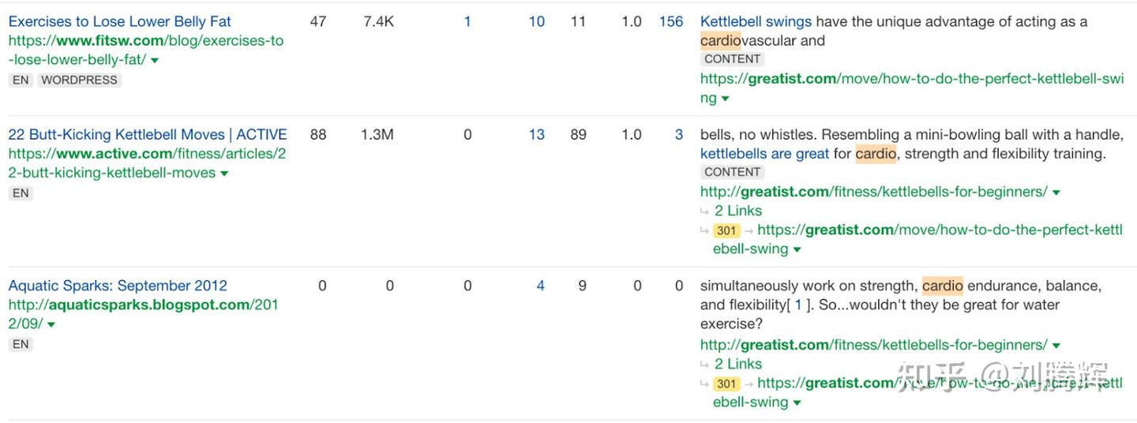Expand the caret after the active.com URL
The width and height of the screenshot is (1137, 423).
(x=224, y=174)
